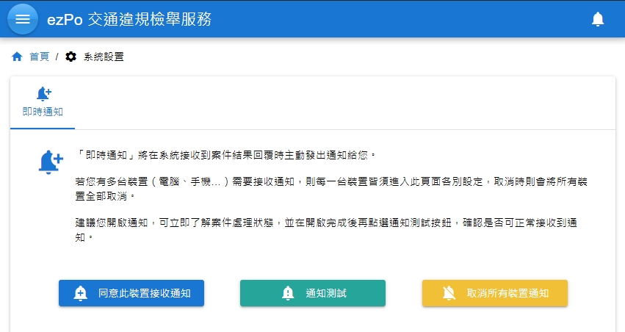Click the large blue bell icon beside the description

[x=50, y=161]
